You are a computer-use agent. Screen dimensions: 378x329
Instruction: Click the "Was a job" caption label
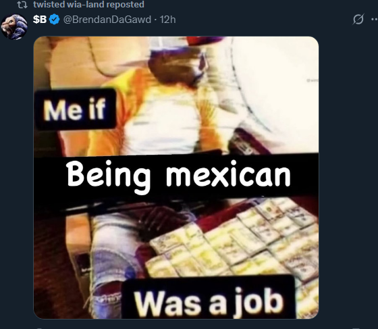pos(209,301)
